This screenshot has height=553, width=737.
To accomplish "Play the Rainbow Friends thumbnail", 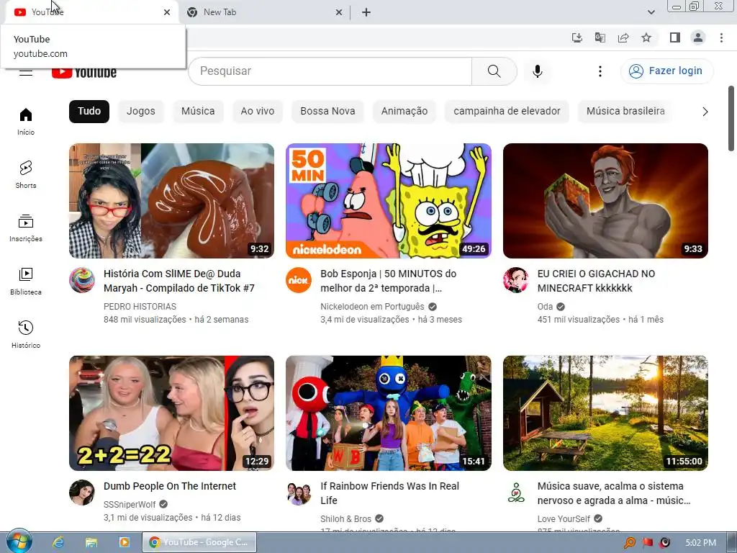I will (388, 413).
